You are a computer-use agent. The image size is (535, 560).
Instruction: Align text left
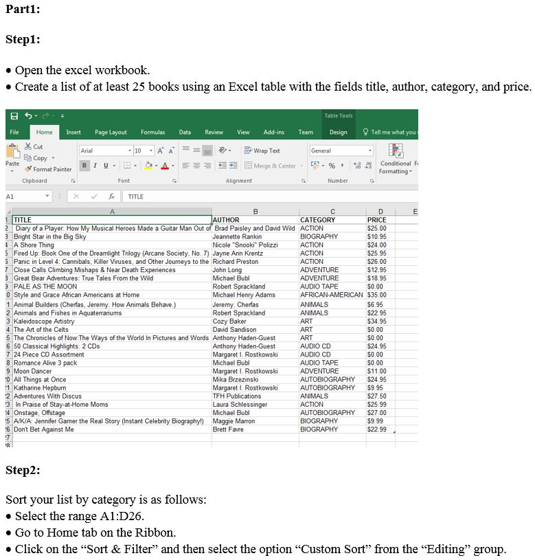186,166
